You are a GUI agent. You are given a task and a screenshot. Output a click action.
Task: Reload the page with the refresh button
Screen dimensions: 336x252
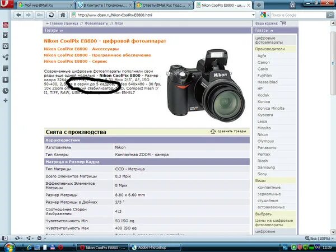(51, 15)
